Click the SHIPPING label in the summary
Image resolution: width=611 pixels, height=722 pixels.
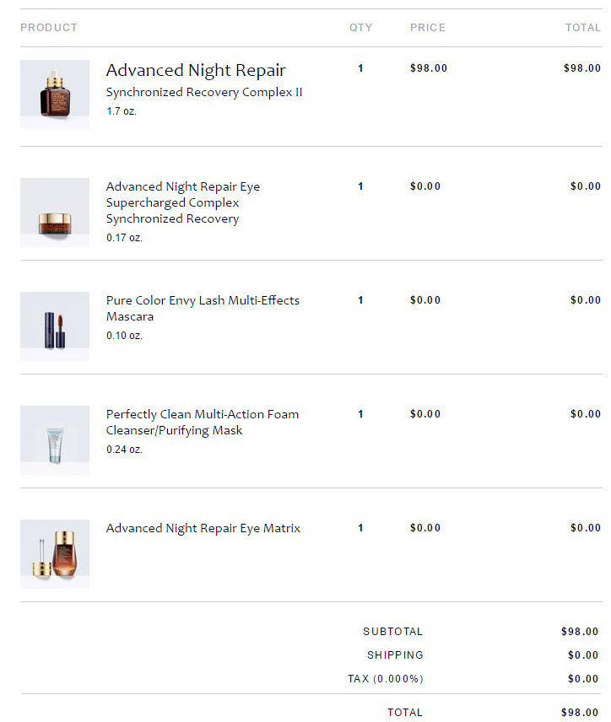(395, 655)
